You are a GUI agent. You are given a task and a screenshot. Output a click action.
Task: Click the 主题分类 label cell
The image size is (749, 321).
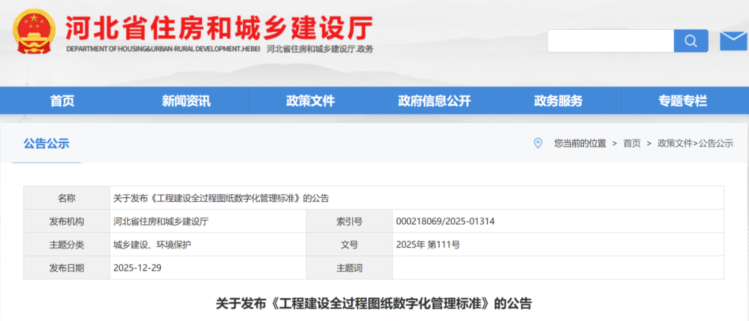pos(67,245)
